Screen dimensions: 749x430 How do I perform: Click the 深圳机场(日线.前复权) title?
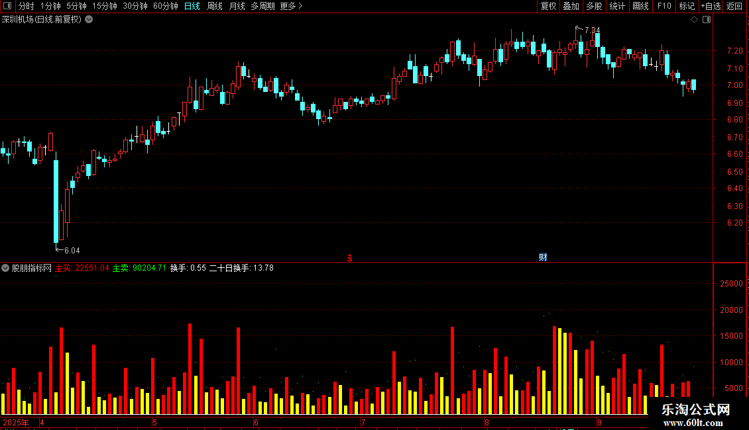click(x=42, y=20)
